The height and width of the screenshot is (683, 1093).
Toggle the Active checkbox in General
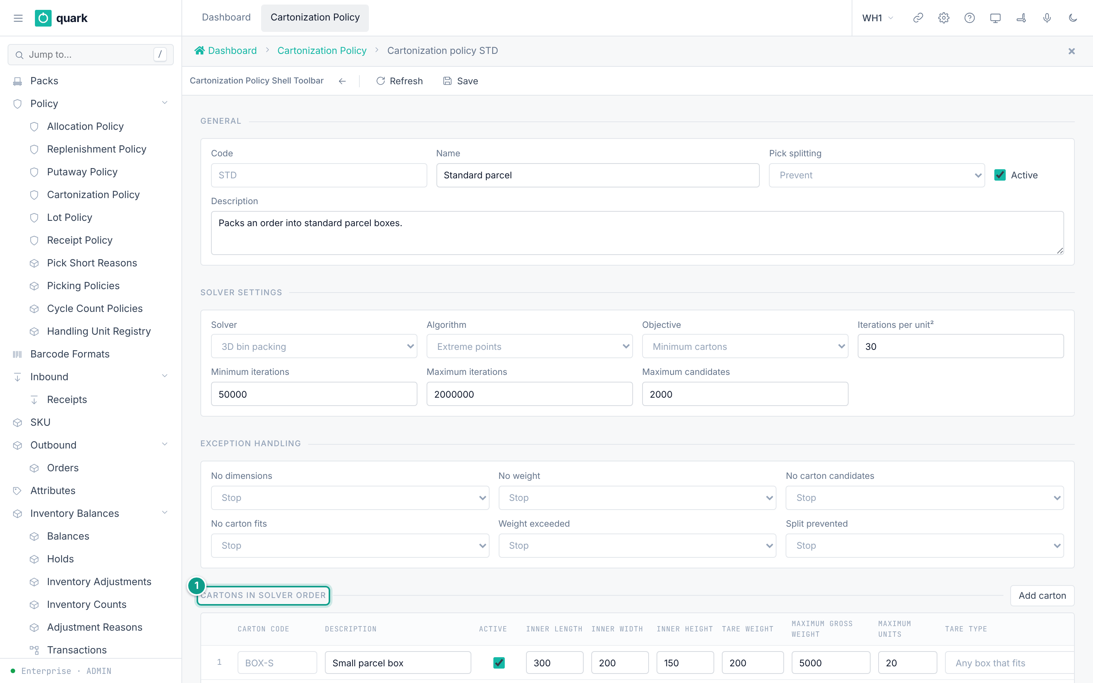point(1000,175)
